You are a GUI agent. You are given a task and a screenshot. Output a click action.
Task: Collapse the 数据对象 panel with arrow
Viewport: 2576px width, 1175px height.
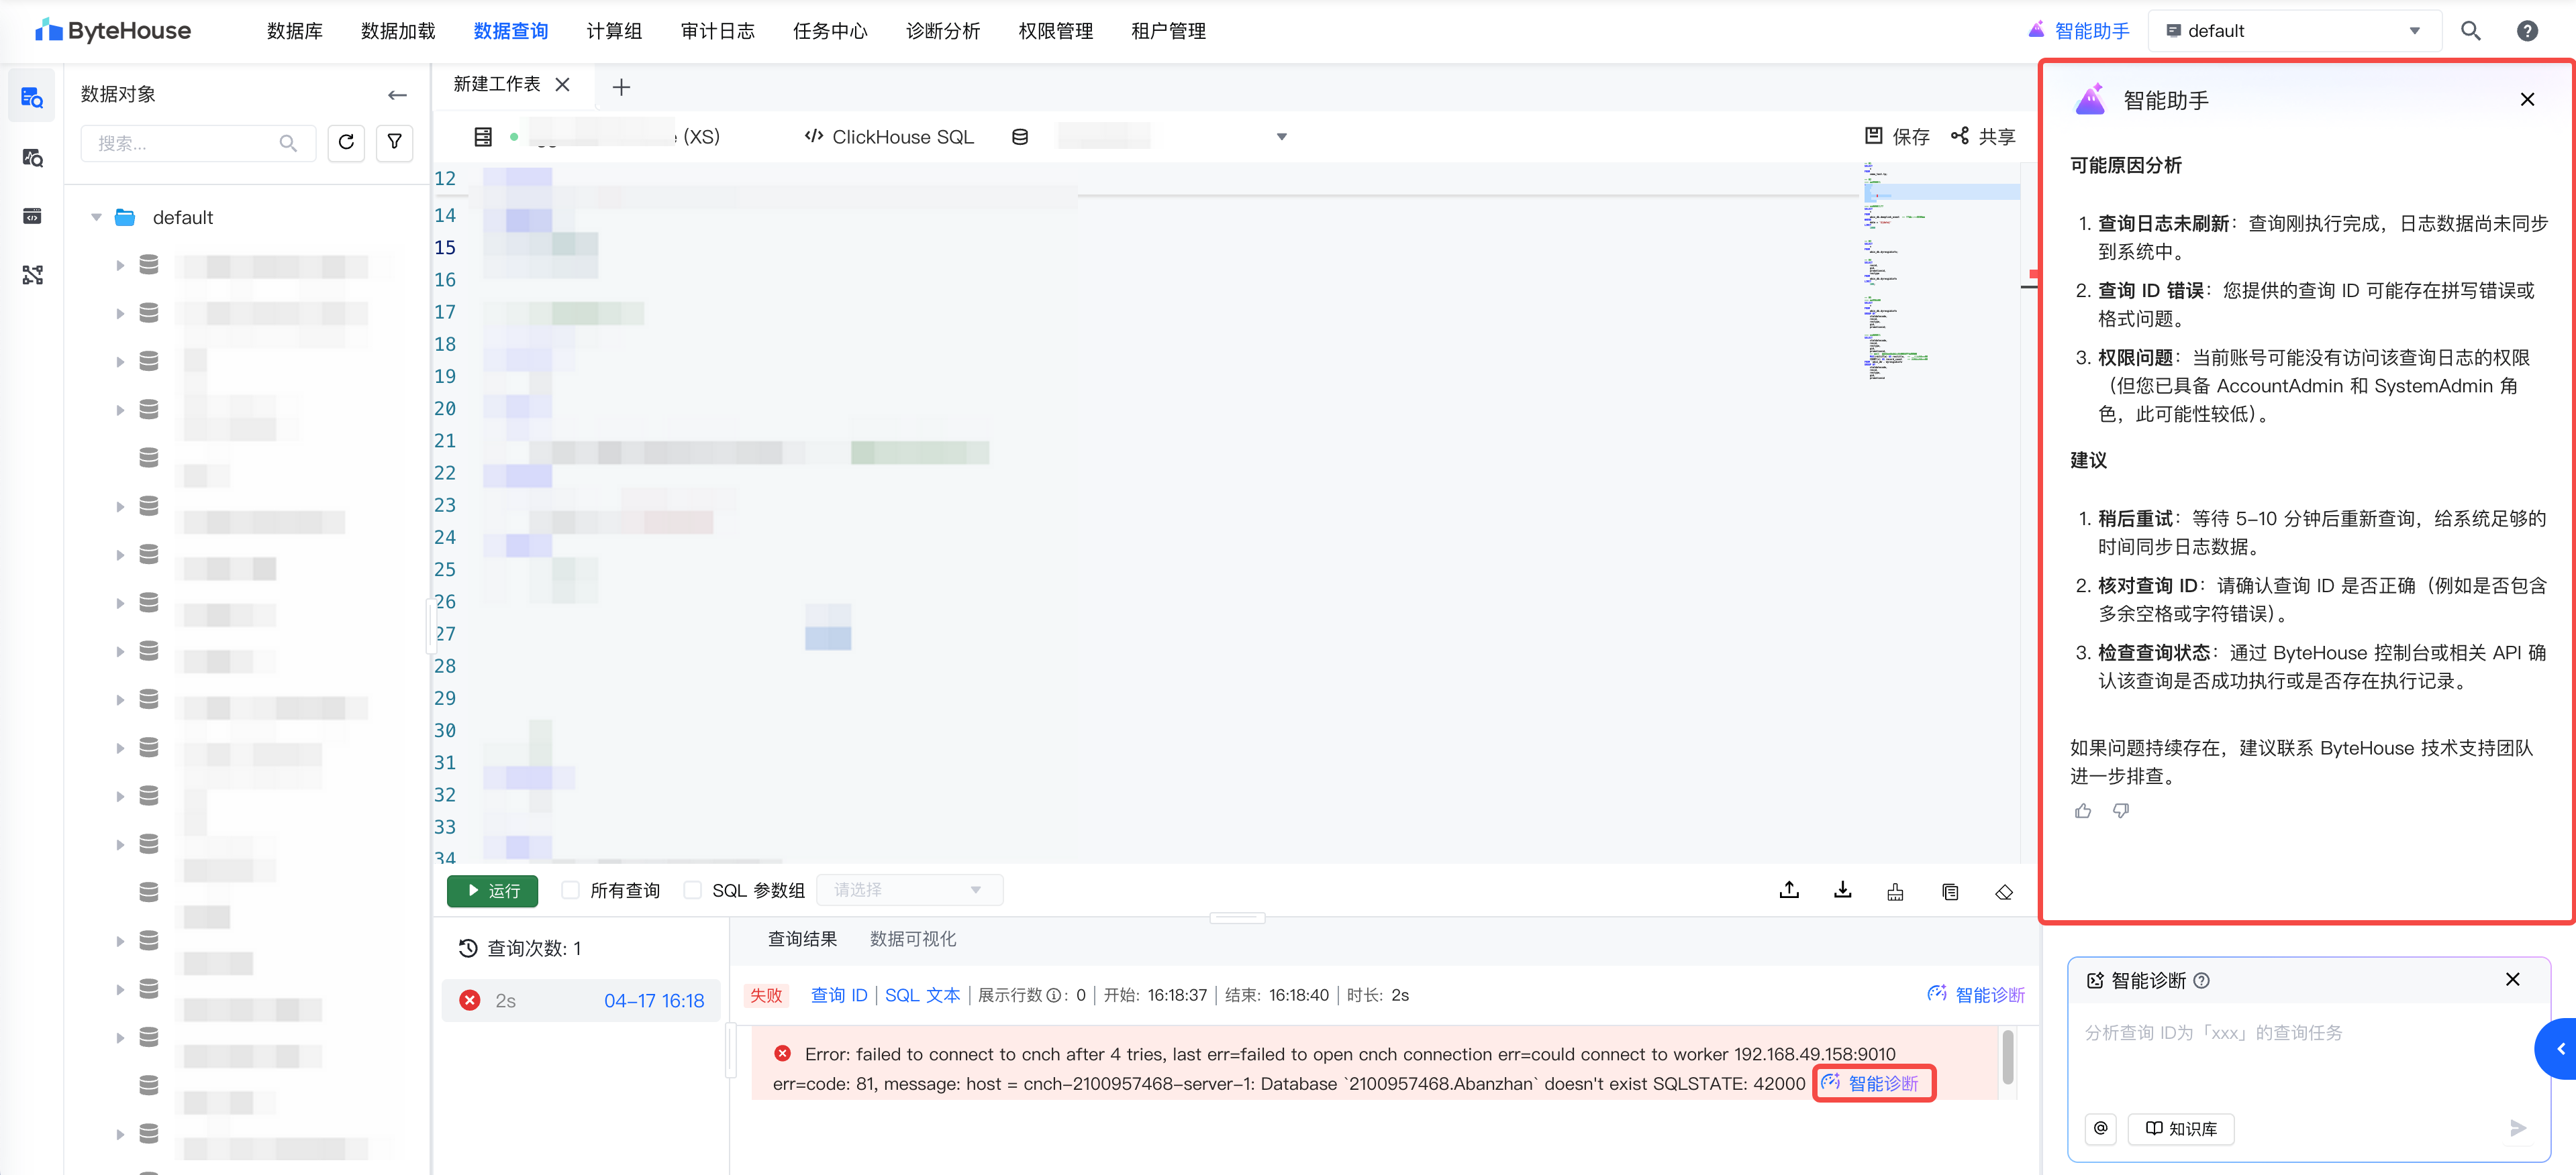pos(397,95)
